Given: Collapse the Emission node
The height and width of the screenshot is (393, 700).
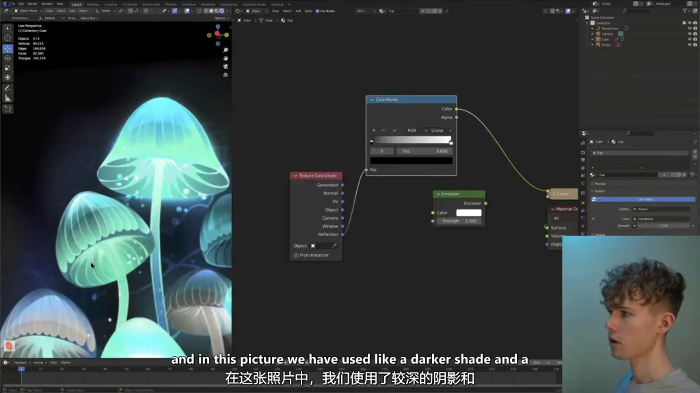Looking at the screenshot, I should 438,194.
